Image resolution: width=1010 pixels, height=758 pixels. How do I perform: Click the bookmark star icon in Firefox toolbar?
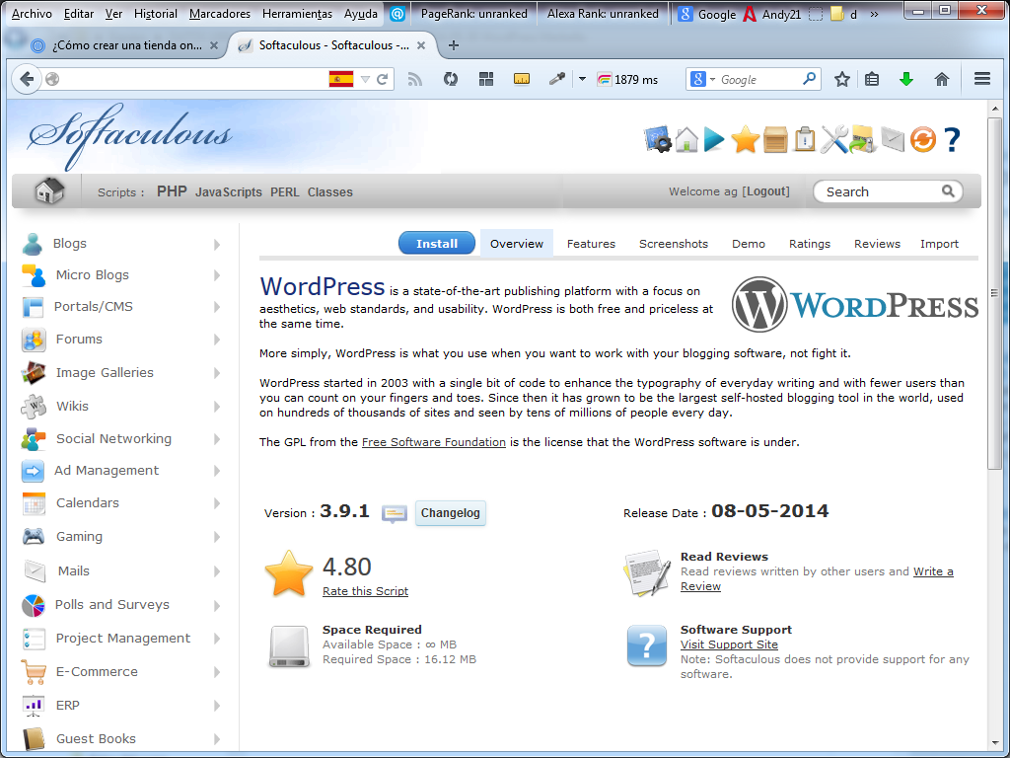tap(842, 79)
